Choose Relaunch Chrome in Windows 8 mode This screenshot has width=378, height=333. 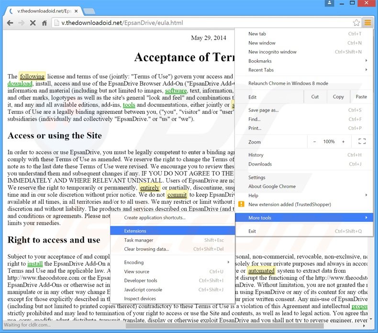point(304,83)
